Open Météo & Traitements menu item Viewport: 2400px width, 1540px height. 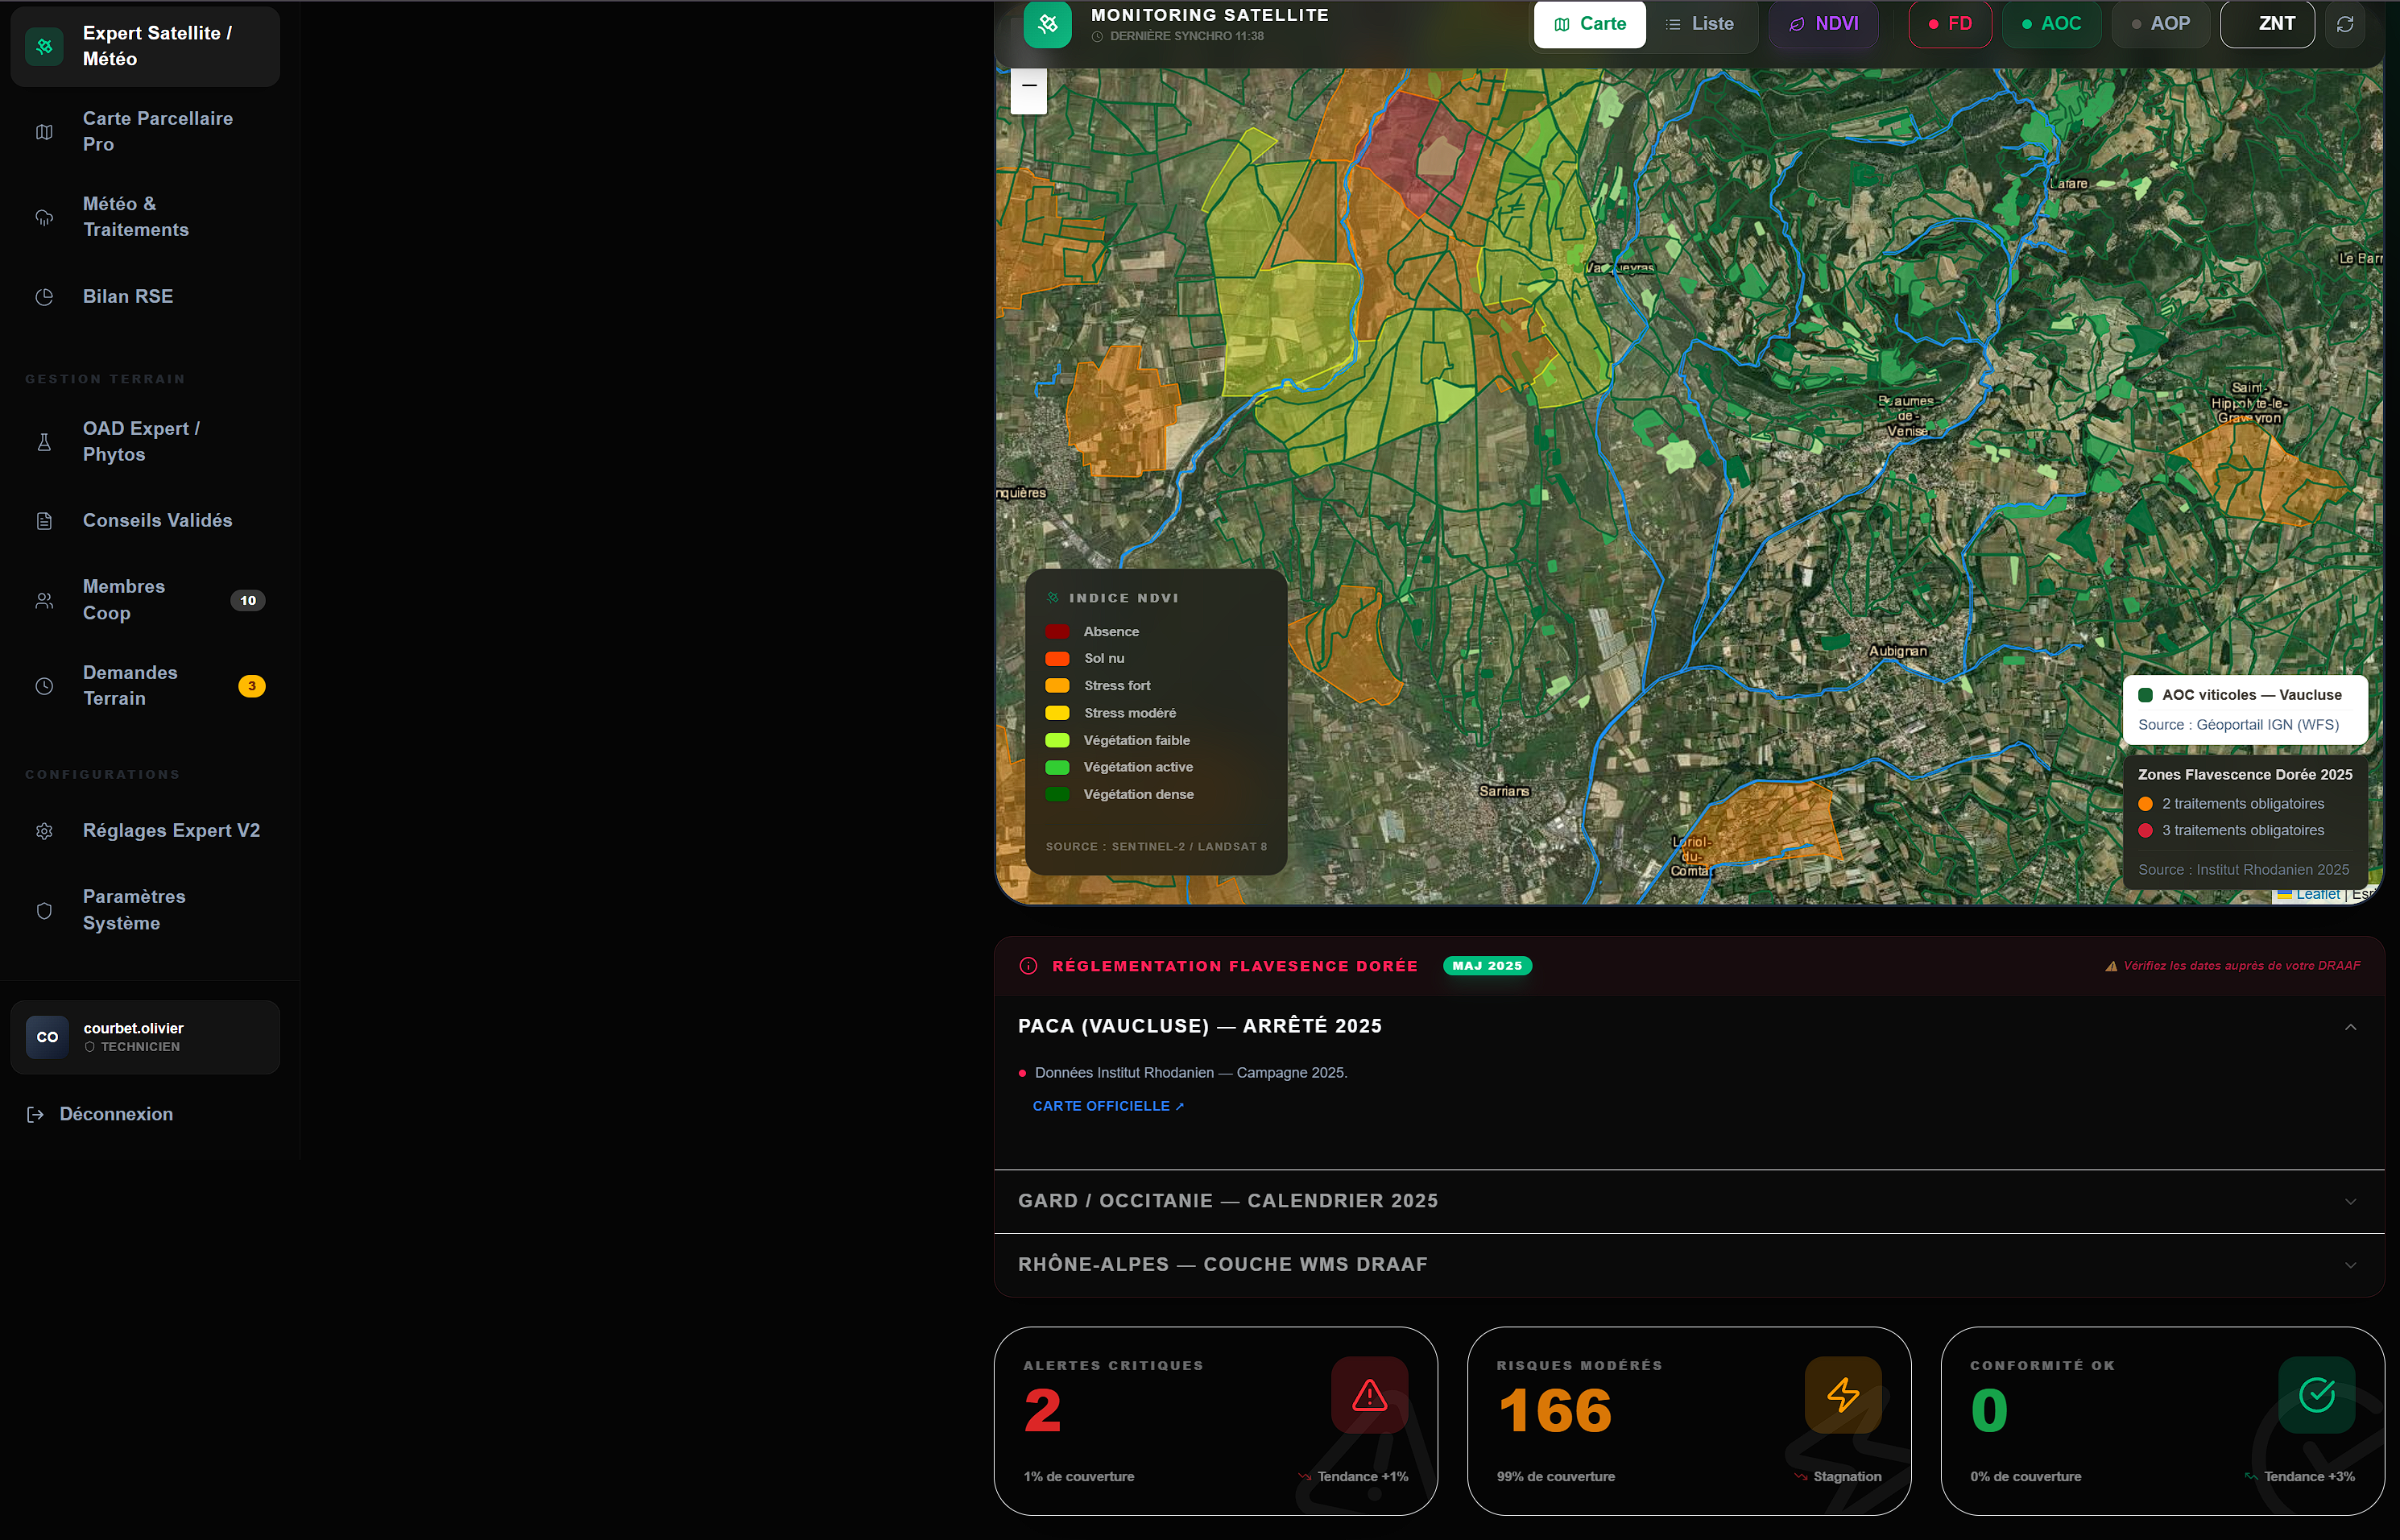coord(145,217)
